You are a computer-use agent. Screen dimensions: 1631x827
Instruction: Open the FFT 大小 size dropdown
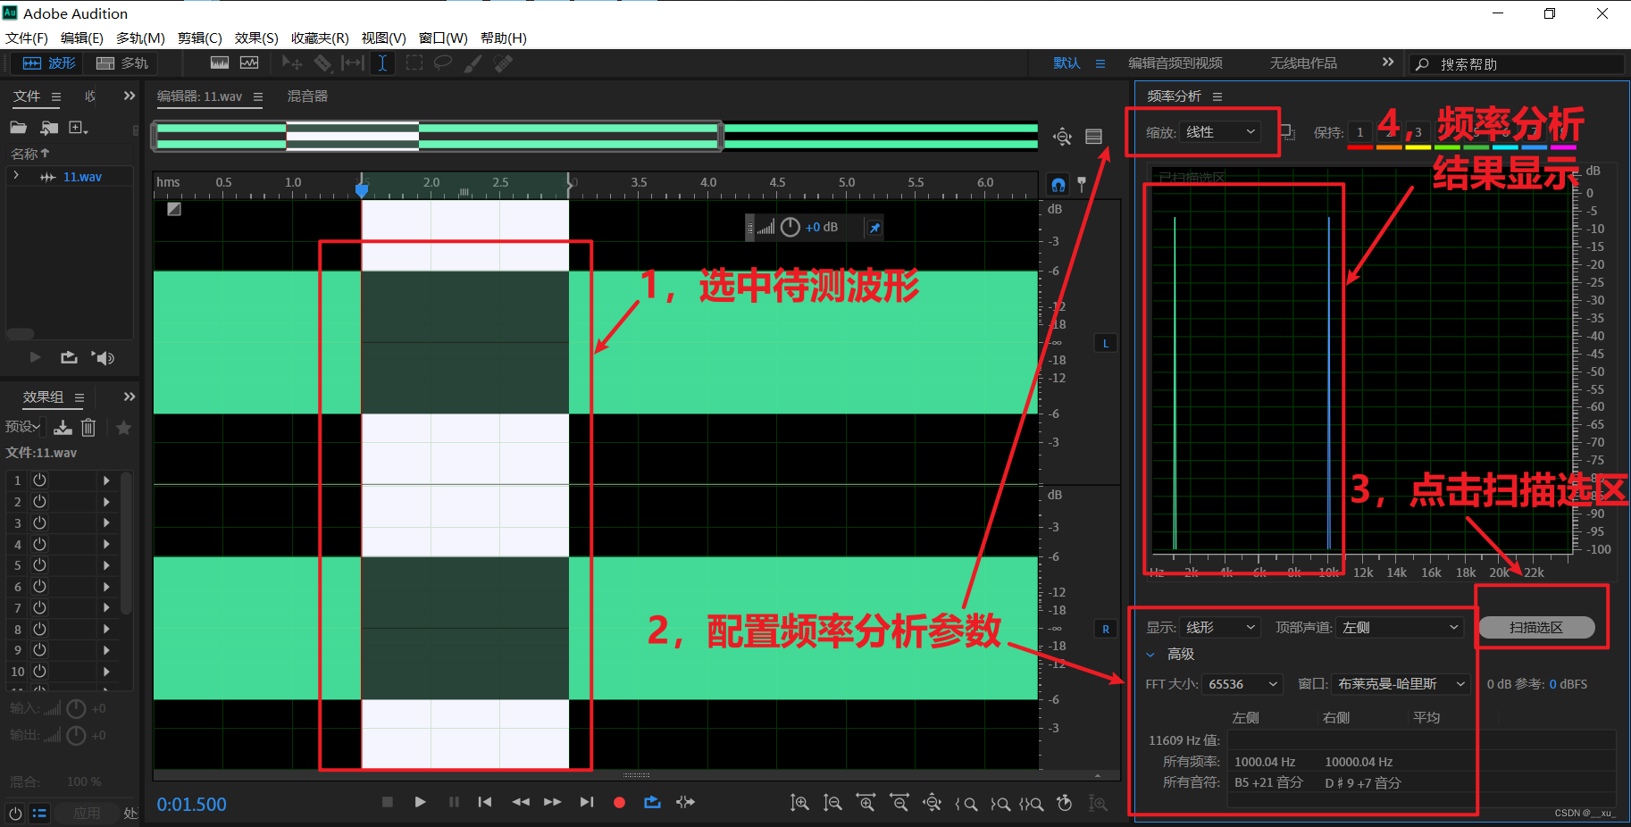click(x=1242, y=684)
